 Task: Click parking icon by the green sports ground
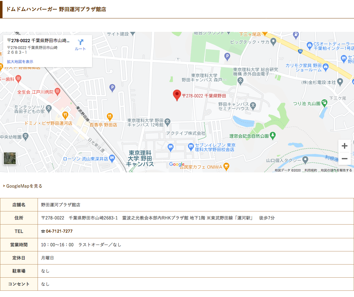(x=227, y=57)
